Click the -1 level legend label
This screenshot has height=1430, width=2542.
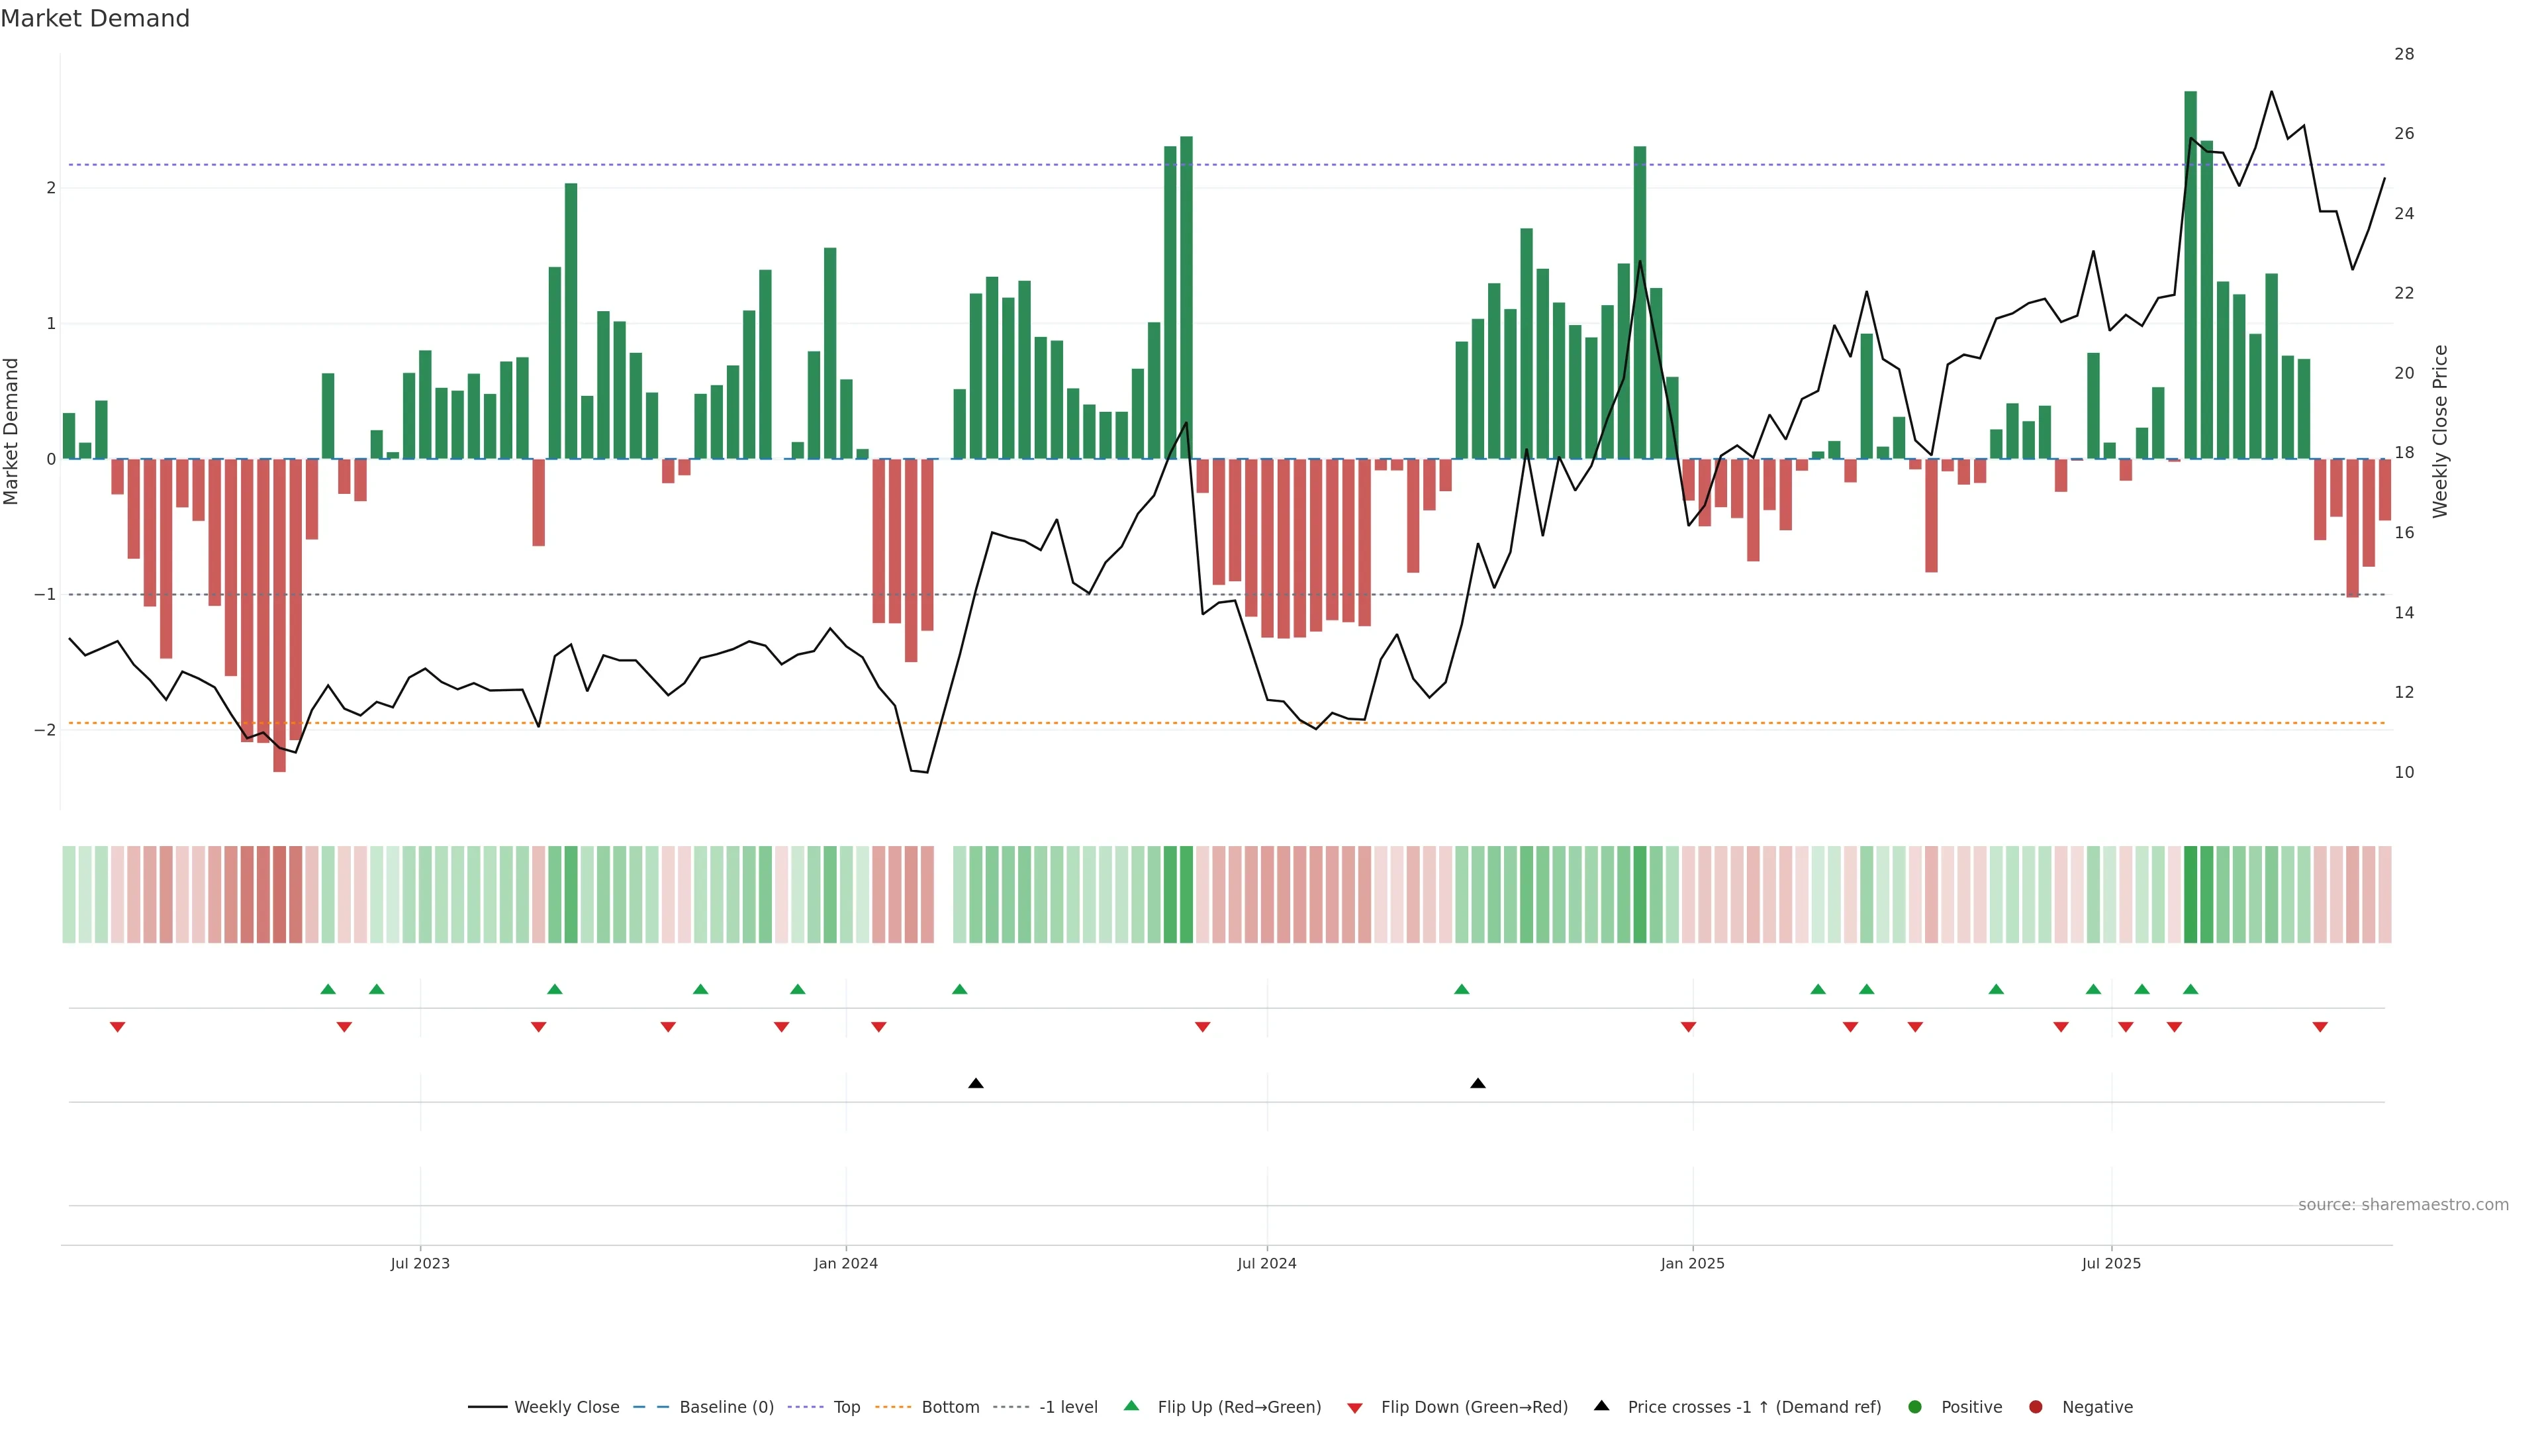tap(1068, 1407)
